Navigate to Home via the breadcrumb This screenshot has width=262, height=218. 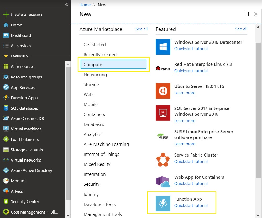85,5
